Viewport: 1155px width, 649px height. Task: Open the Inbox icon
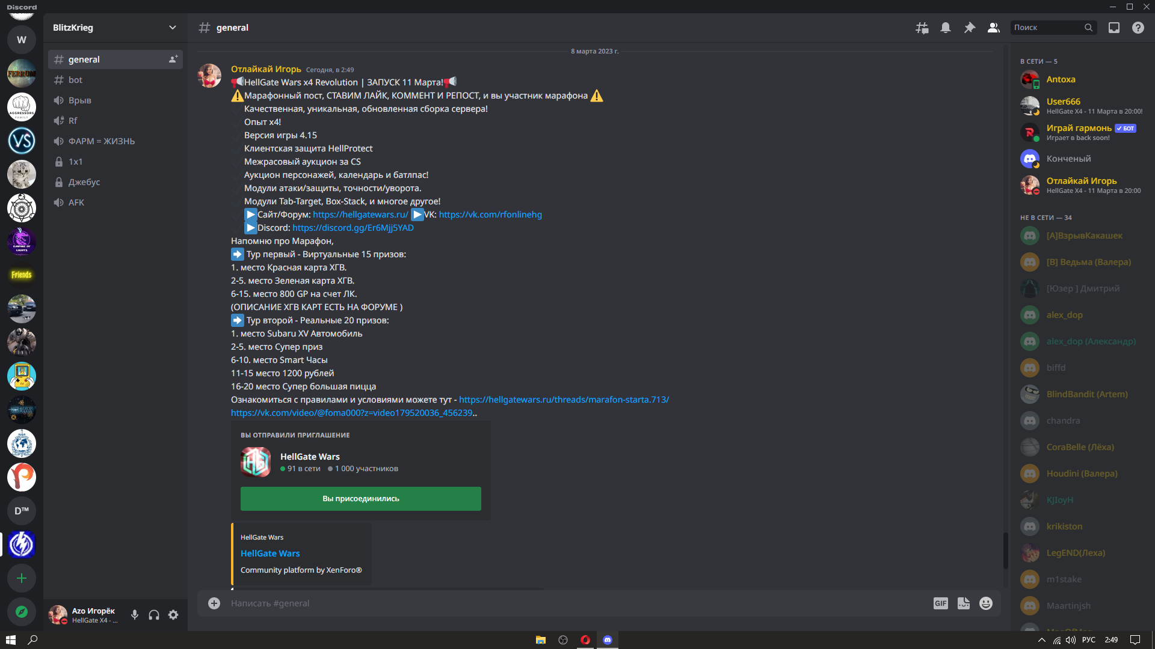click(x=1114, y=28)
